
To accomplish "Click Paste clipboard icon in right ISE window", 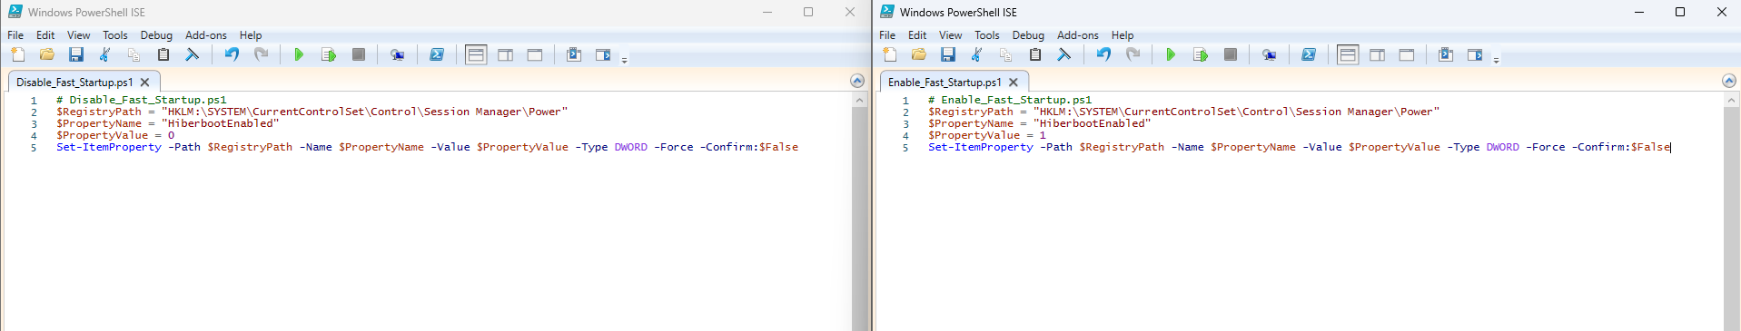I will 1035,55.
